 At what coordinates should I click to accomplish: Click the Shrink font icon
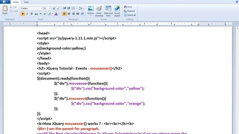point(58,8)
